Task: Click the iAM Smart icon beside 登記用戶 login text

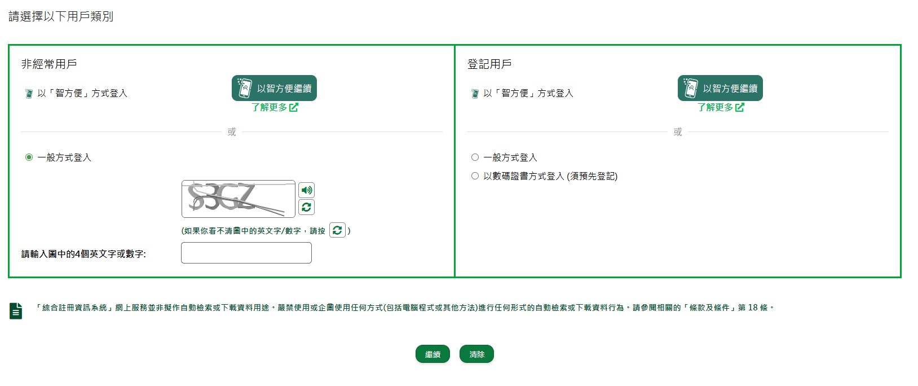Action: (475, 93)
